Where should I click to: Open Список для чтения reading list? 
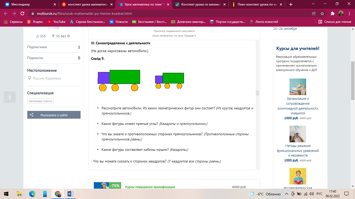[335, 22]
